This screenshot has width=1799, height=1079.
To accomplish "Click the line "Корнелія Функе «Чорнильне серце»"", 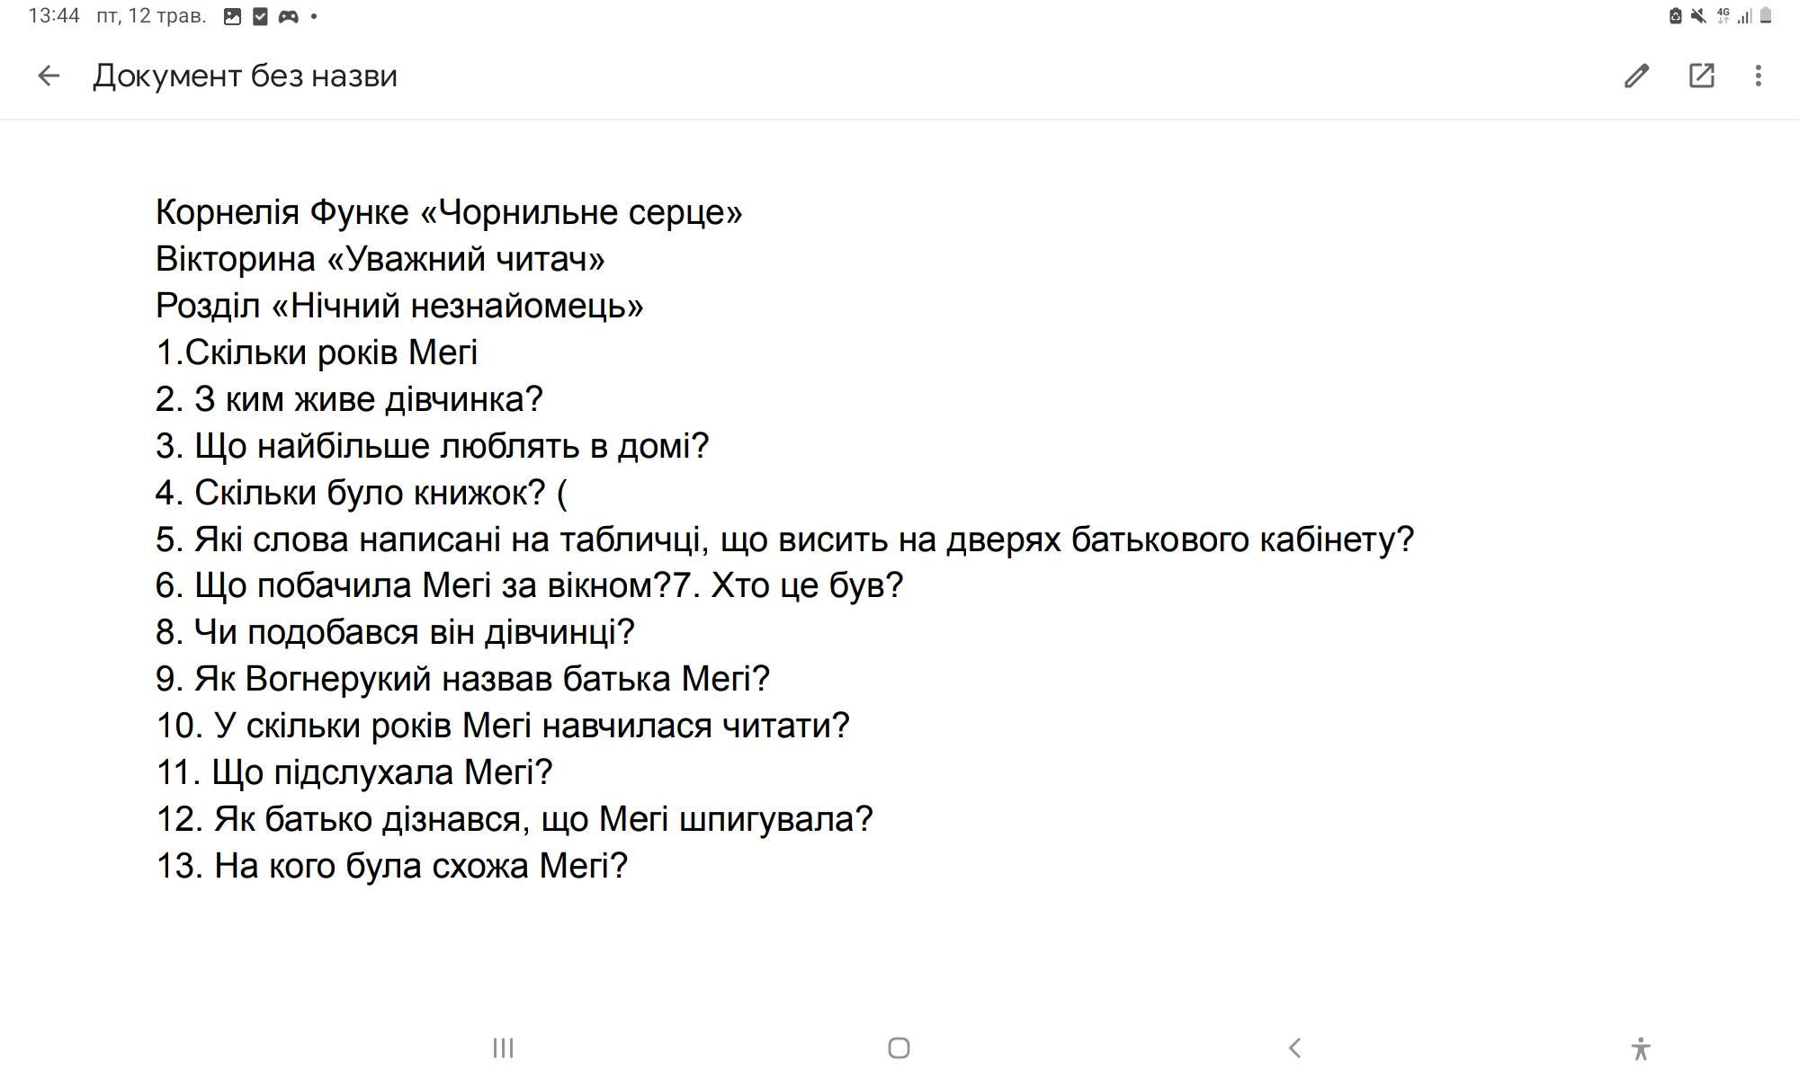I will pos(449,212).
